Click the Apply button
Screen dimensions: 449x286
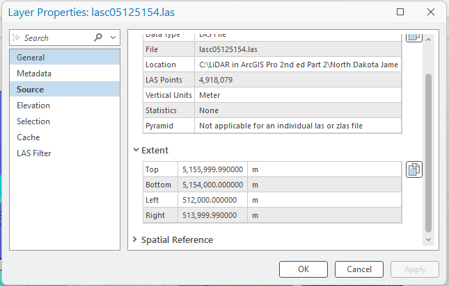(415, 269)
